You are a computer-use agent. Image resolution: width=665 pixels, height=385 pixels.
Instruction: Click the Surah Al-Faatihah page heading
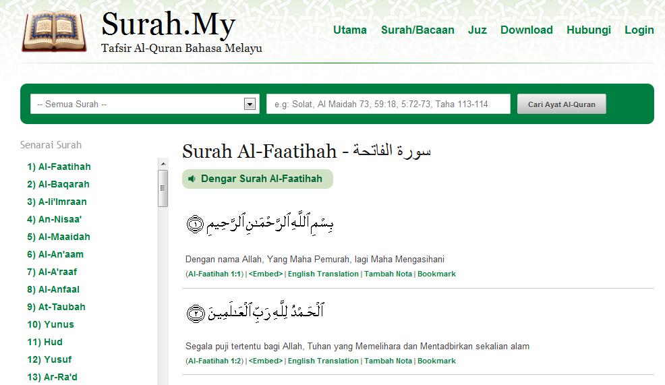(306, 152)
